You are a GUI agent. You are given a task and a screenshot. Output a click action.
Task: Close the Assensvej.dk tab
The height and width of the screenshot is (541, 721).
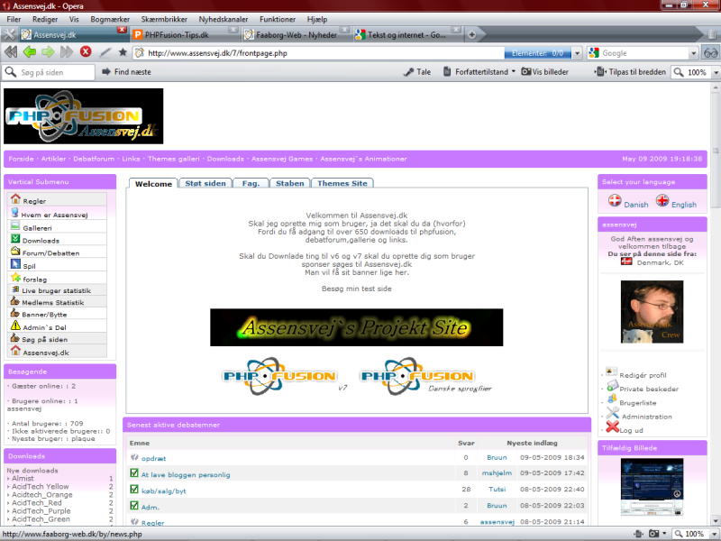coord(122,30)
